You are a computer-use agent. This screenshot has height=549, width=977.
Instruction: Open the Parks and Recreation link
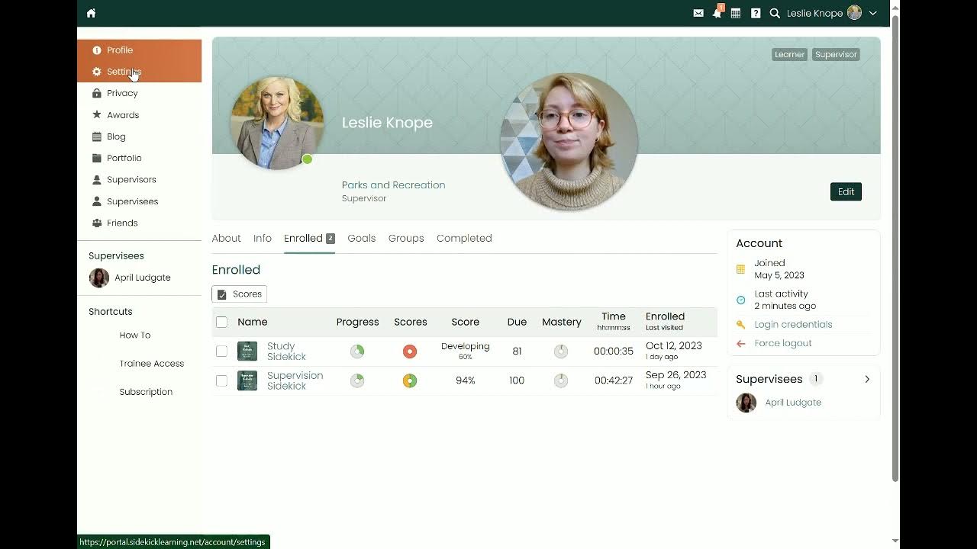[393, 185]
